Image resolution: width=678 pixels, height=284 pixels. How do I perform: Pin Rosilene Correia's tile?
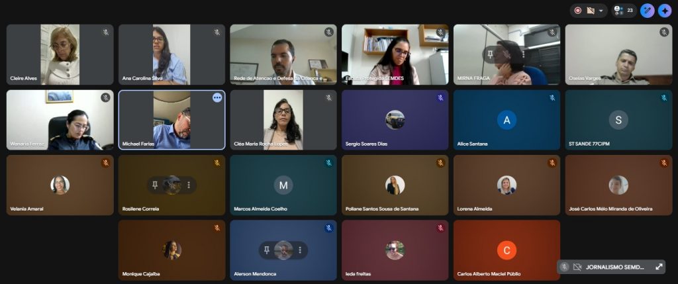point(155,185)
